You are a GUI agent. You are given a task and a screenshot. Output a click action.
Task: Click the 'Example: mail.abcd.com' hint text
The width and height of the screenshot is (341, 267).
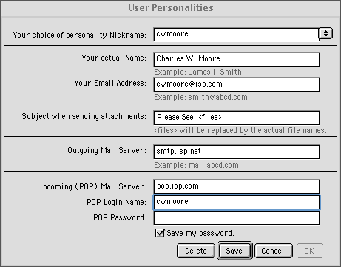click(x=196, y=165)
